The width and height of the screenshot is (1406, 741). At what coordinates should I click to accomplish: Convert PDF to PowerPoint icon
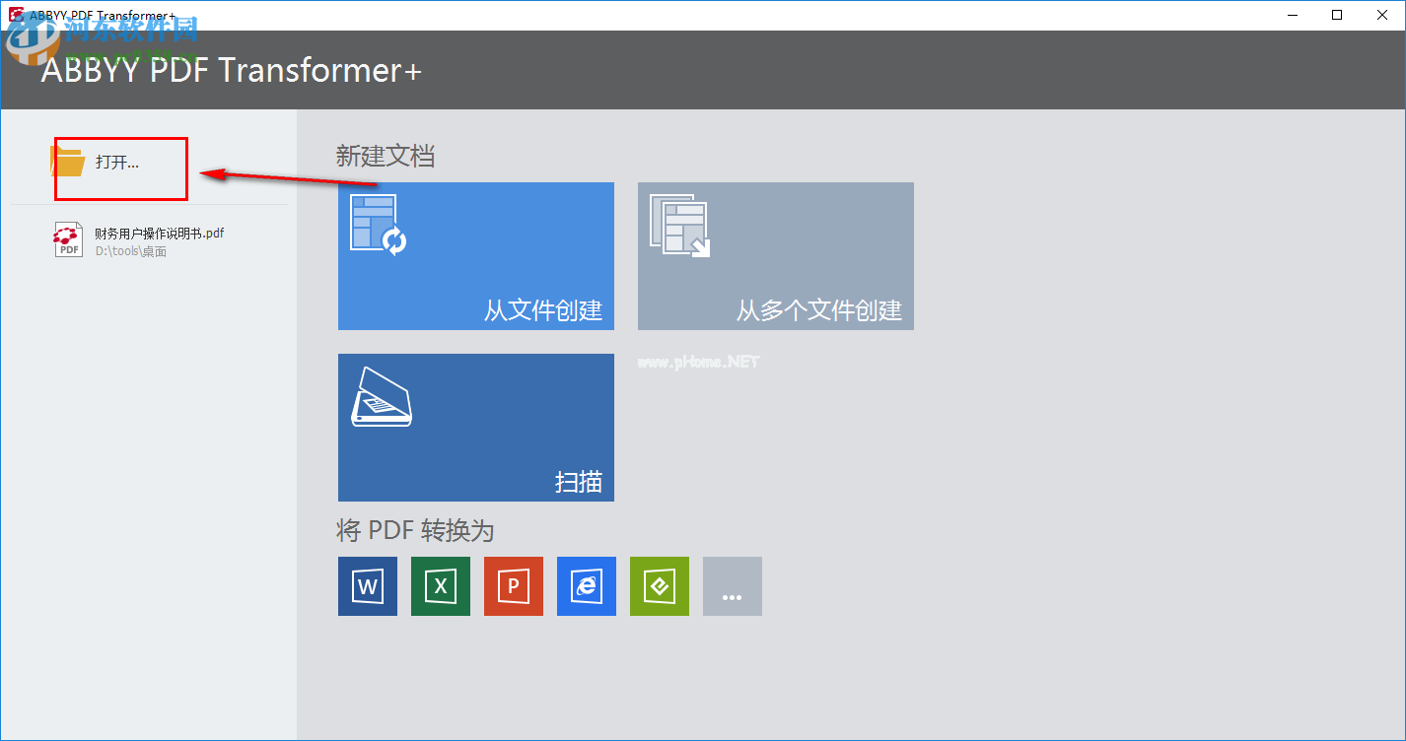514,586
